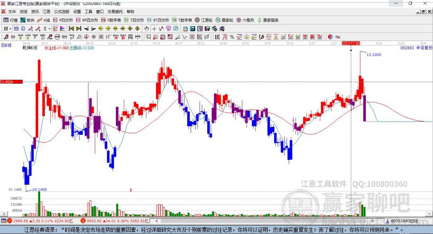Click the 日K线 label
Viewport: 433px width, 234px height.
tap(6, 45)
